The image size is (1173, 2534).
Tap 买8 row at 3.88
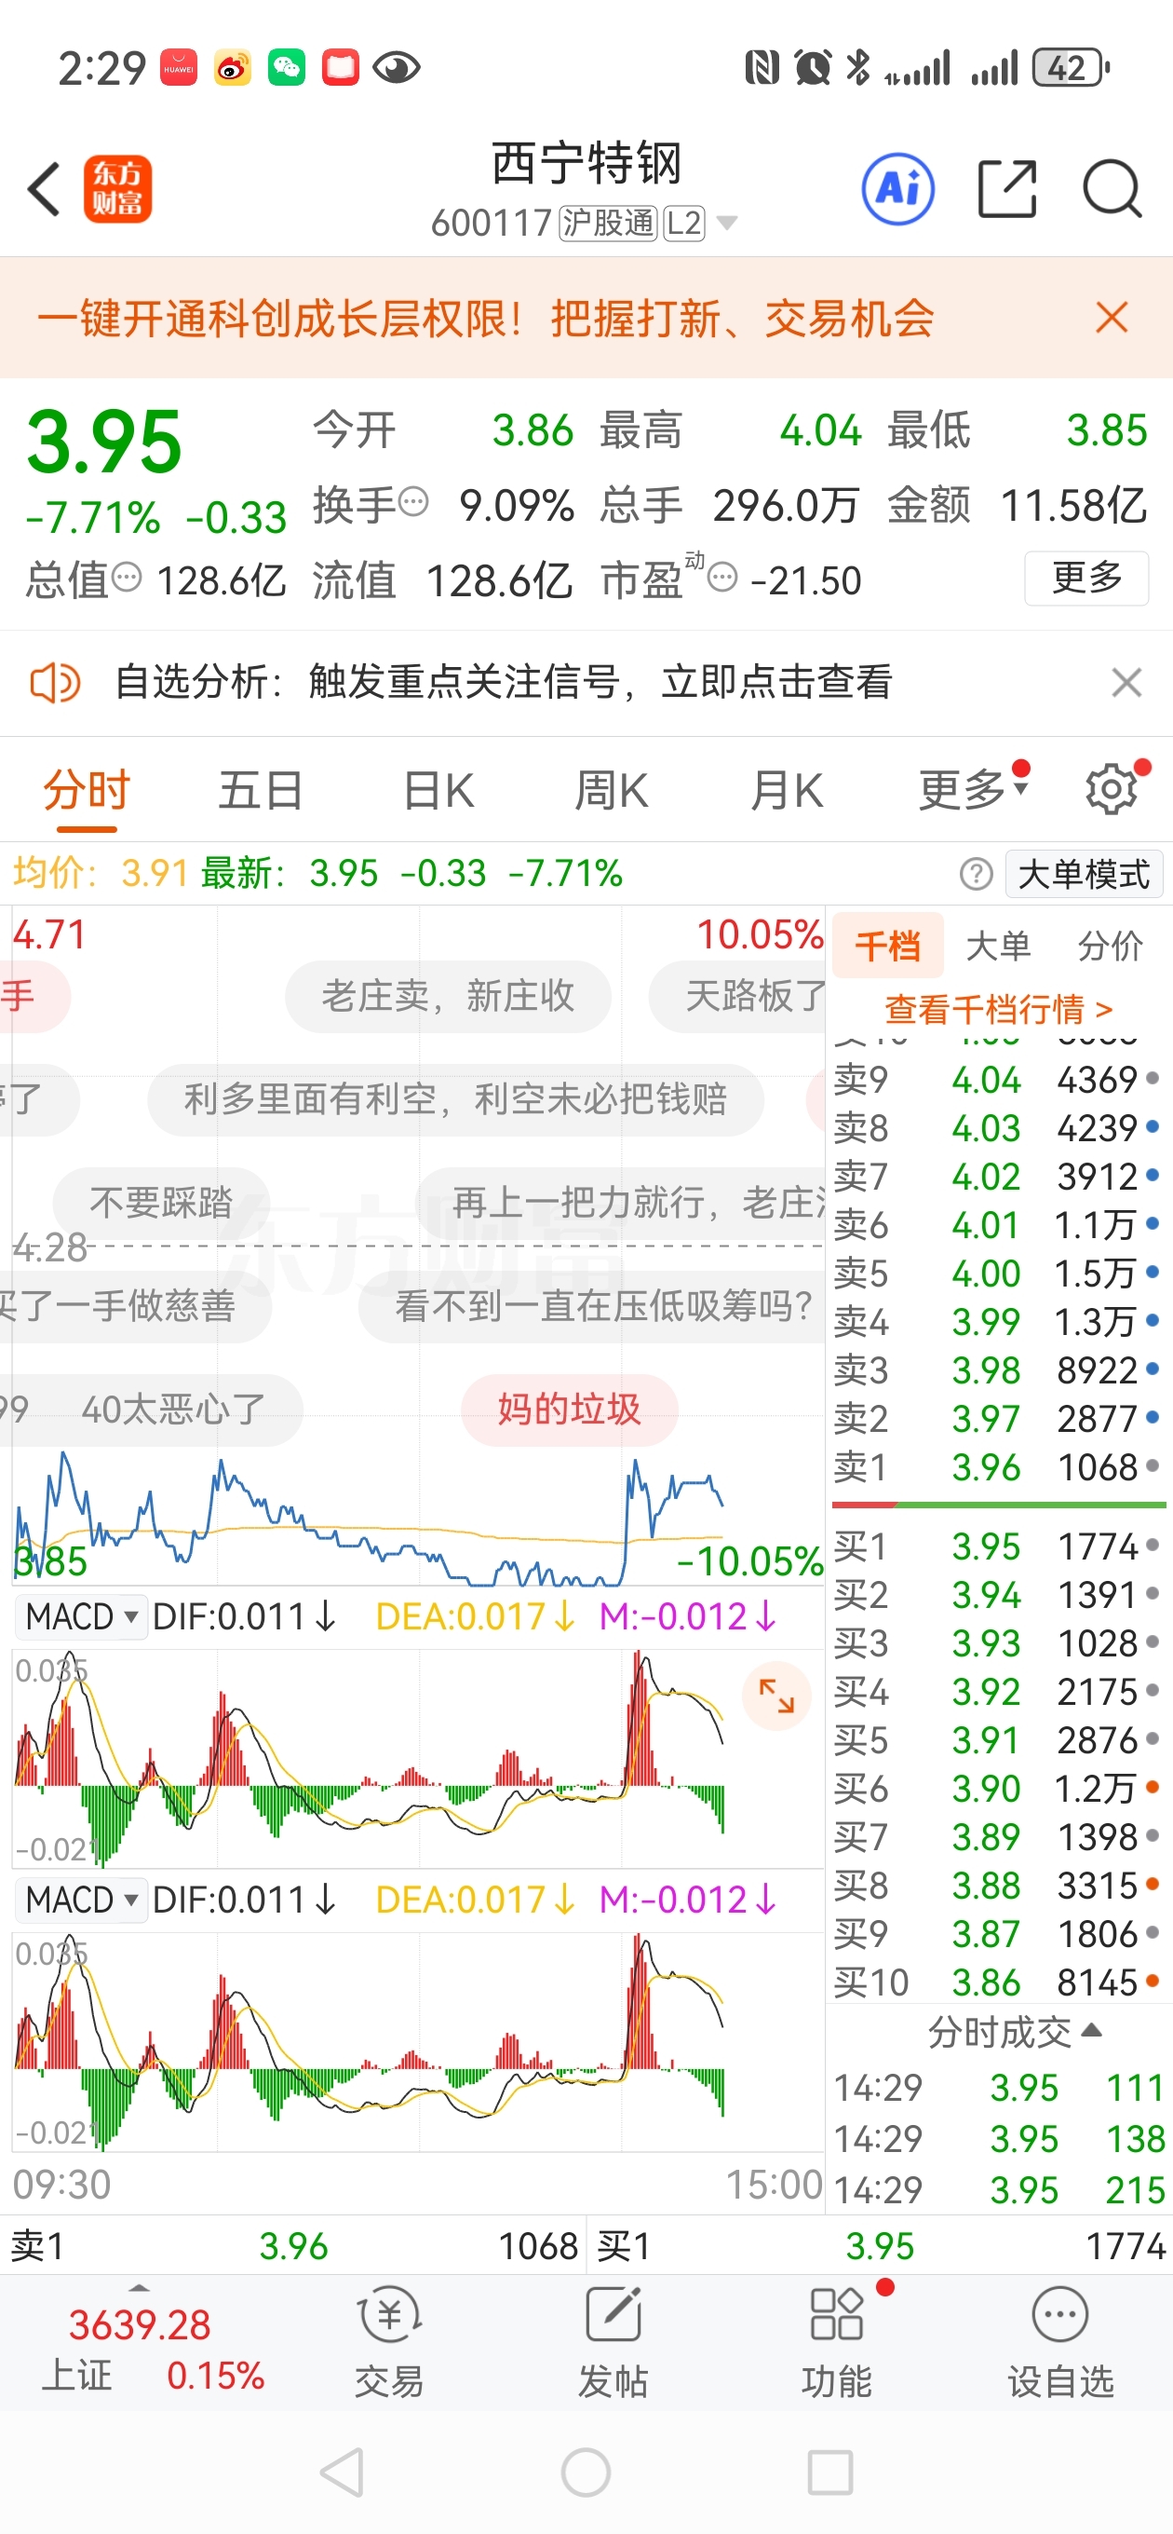click(x=998, y=1885)
